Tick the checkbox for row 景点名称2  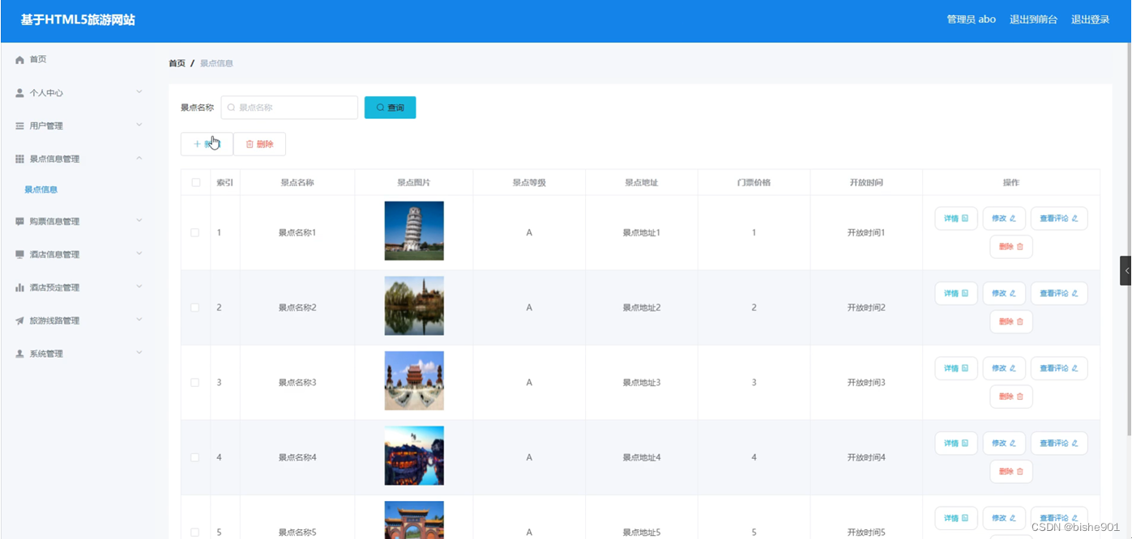[x=194, y=308]
